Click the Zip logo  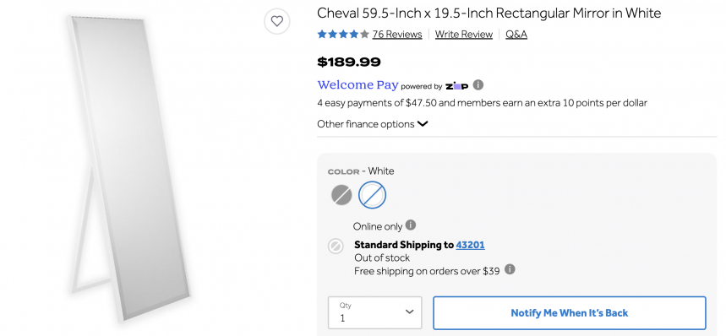click(x=456, y=86)
